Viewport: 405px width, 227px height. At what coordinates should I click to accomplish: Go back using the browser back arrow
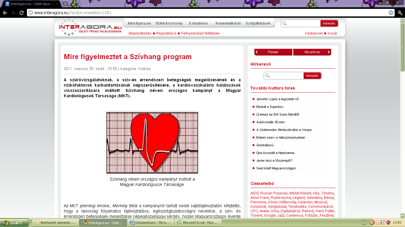(x=5, y=13)
